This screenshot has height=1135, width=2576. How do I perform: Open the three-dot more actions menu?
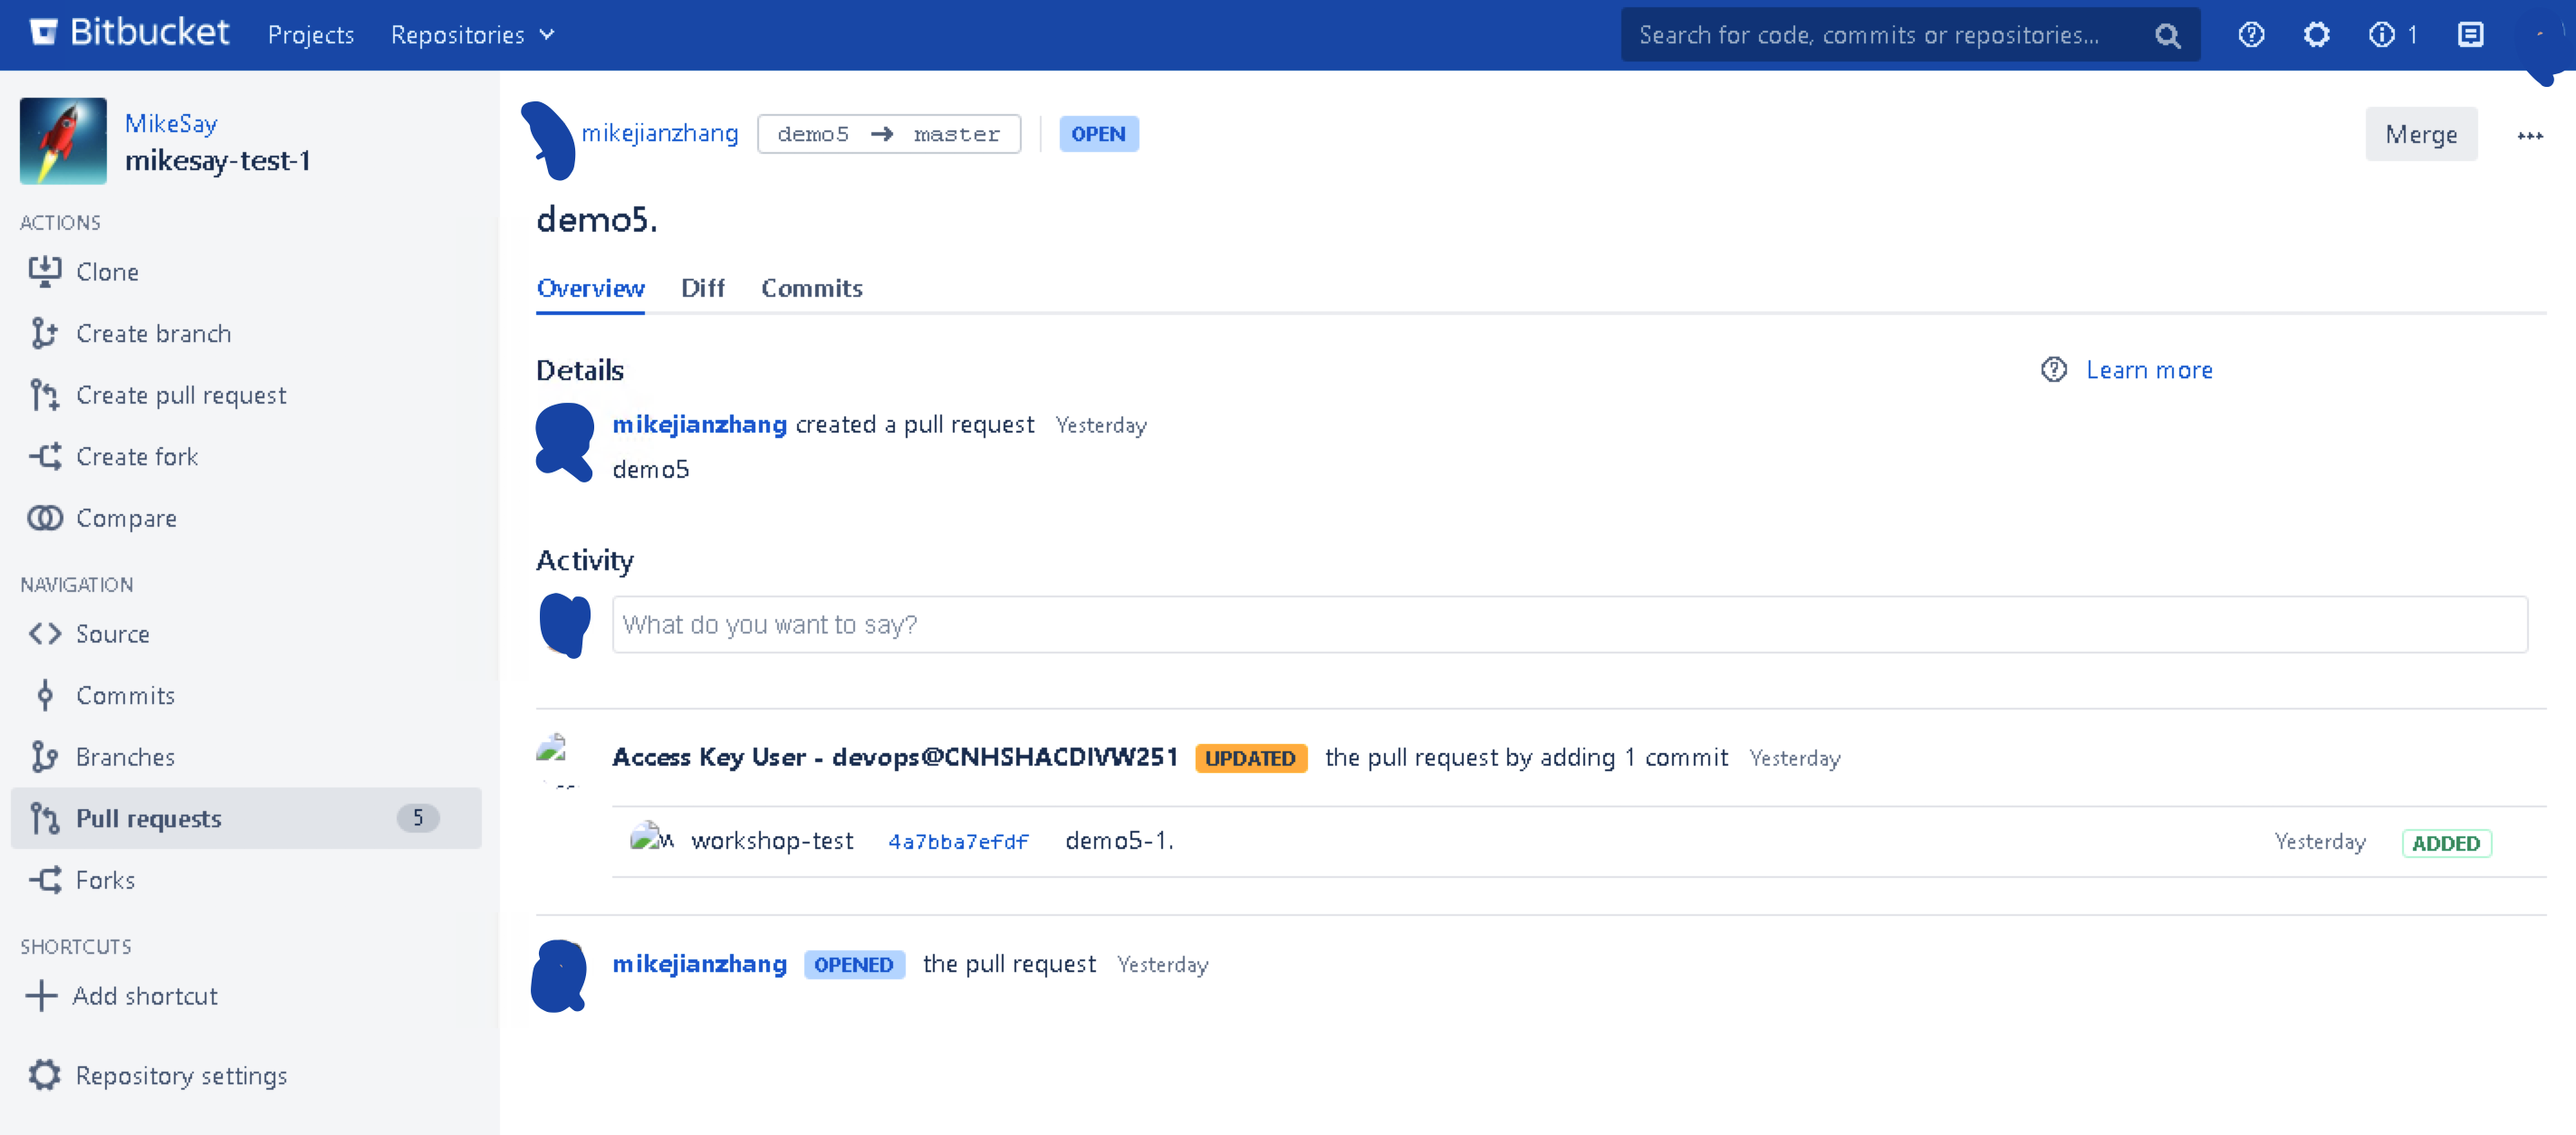point(2529,135)
